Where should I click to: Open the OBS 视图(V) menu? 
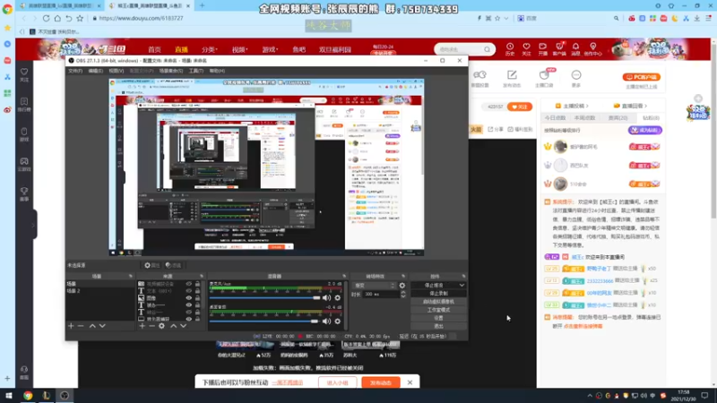117,71
